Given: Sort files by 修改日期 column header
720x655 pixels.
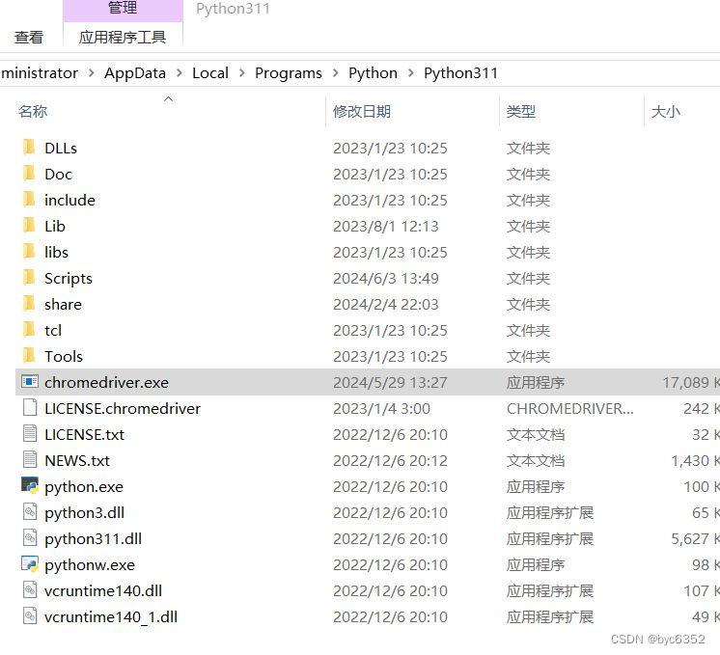Looking at the screenshot, I should click(362, 112).
